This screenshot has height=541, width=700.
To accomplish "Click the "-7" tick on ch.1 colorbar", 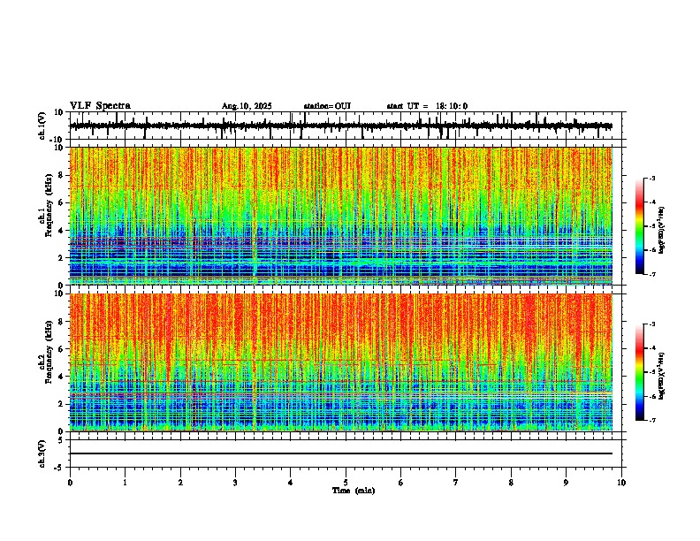I will (652, 274).
